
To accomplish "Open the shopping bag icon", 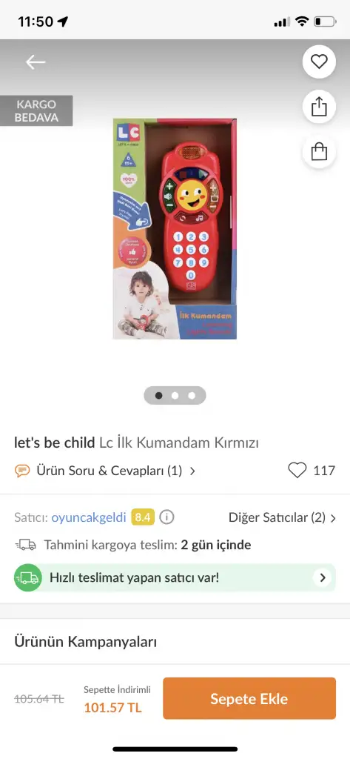I will pyautogui.click(x=319, y=151).
